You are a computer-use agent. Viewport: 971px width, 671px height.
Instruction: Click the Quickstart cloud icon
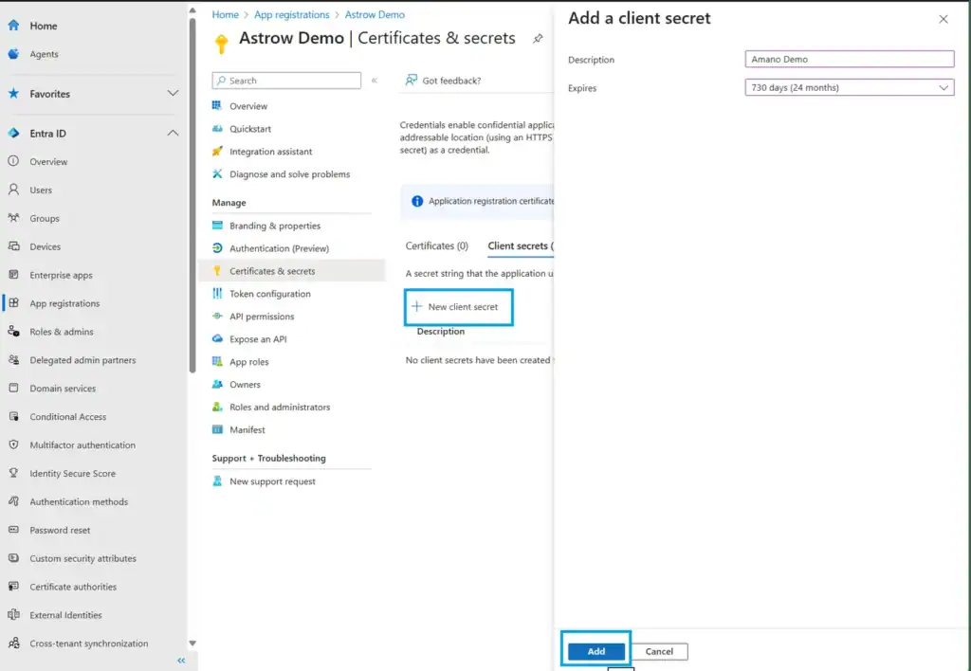tap(217, 129)
